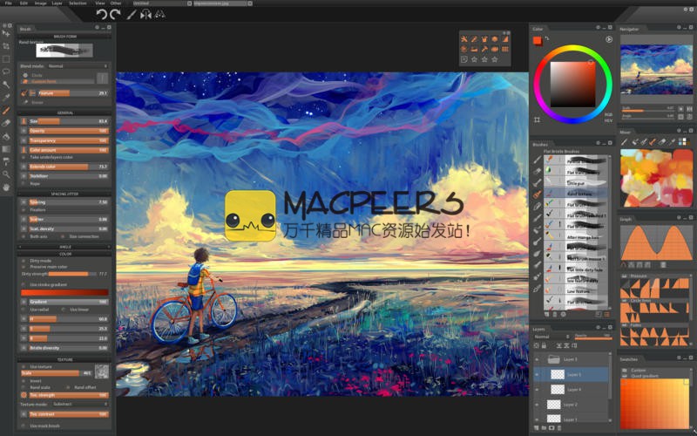
Task: Click the Redo arrow in top toolbar
Action: point(115,14)
